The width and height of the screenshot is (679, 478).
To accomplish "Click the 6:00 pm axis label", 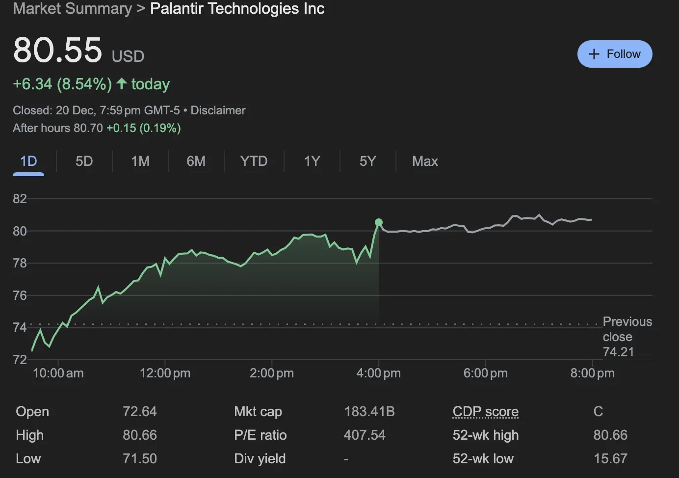I will (485, 373).
